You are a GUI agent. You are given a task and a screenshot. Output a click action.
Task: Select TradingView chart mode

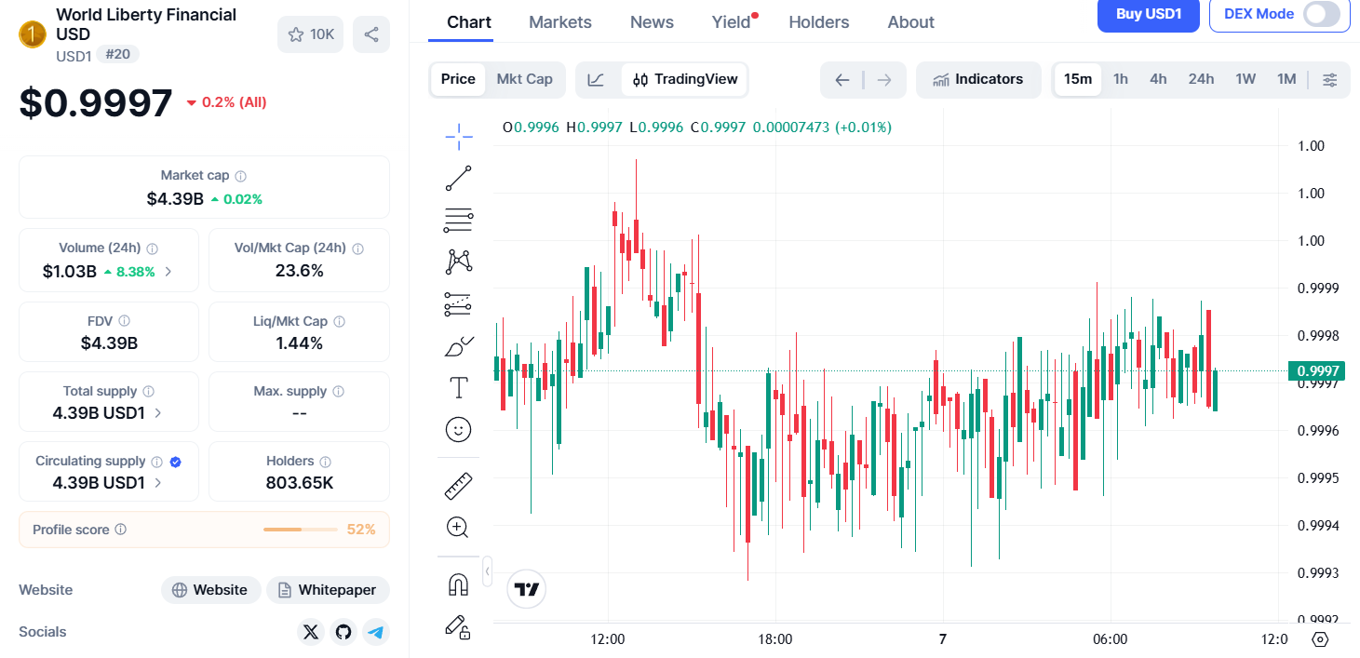[x=684, y=79]
